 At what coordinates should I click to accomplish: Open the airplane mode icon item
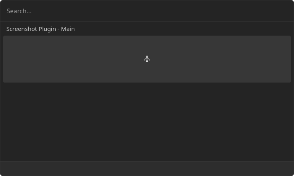[147, 59]
